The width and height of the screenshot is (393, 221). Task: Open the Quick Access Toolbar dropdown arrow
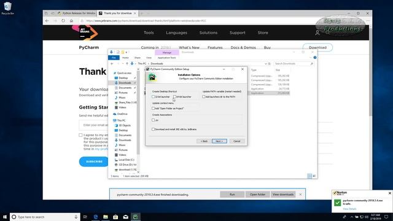pyautogui.click(x=126, y=52)
